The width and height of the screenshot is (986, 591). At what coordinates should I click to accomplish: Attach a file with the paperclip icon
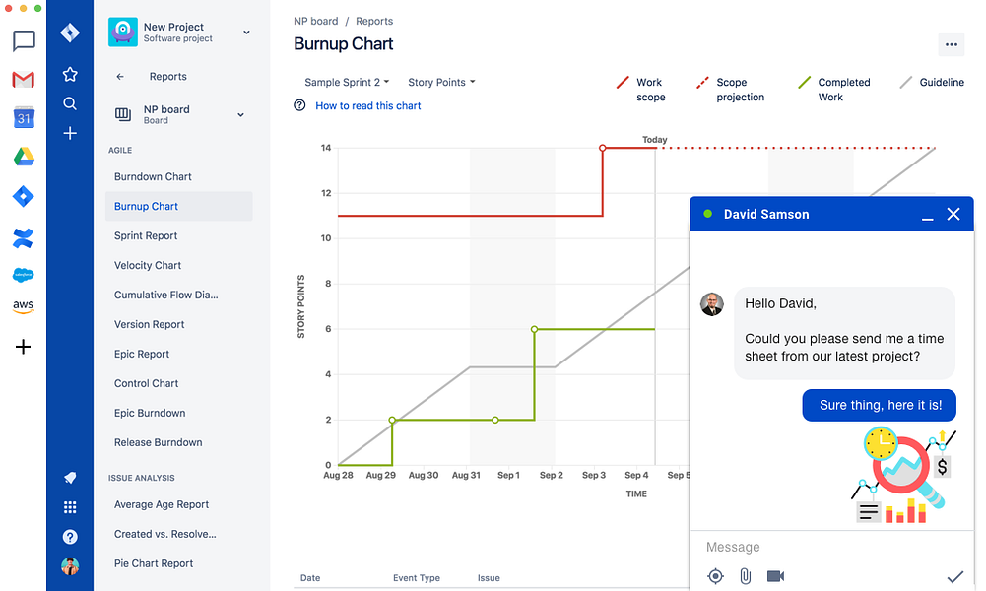(745, 576)
